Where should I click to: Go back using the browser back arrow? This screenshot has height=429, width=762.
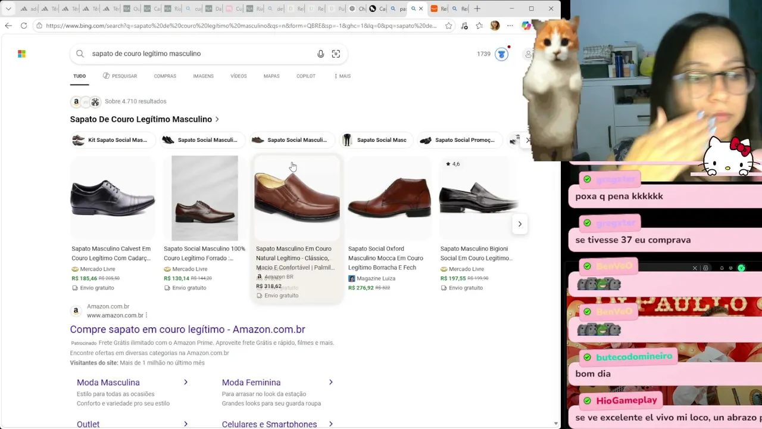[8, 26]
